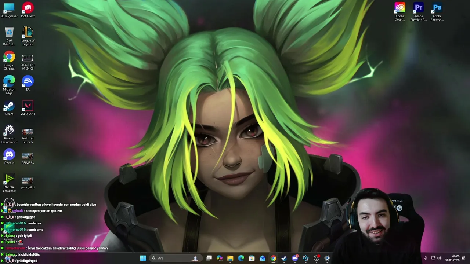Select the pata güt S image file
The image size is (470, 264).
(28, 183)
